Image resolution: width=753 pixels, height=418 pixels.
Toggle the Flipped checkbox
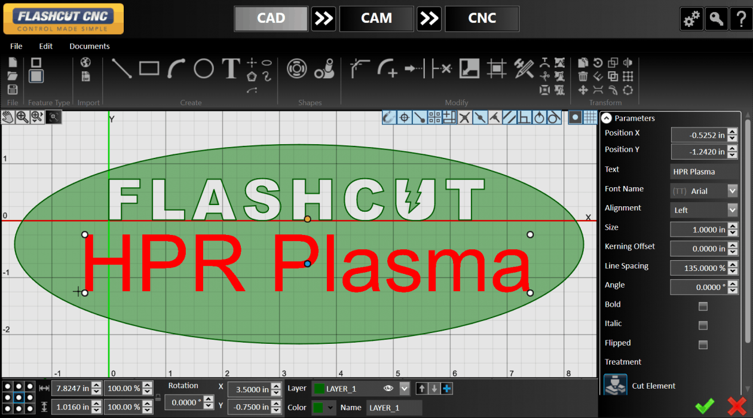[703, 344]
